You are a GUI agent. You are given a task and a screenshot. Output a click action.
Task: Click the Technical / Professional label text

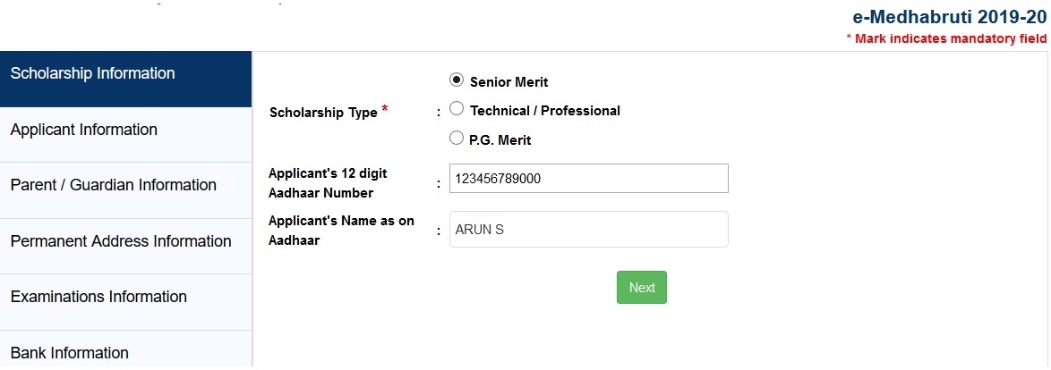click(544, 111)
